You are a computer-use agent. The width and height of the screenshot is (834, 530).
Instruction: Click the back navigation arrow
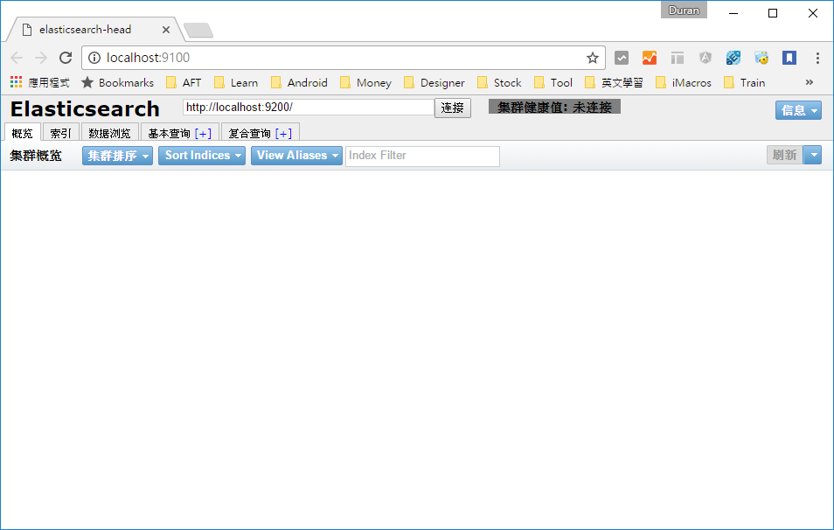coord(16,57)
